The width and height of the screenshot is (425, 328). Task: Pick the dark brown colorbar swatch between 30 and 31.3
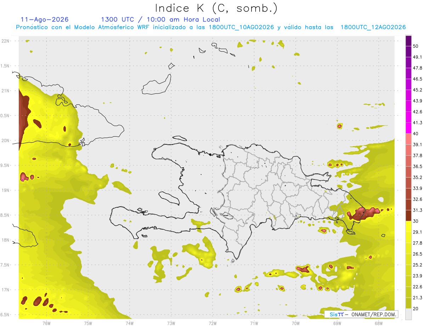[408, 215]
